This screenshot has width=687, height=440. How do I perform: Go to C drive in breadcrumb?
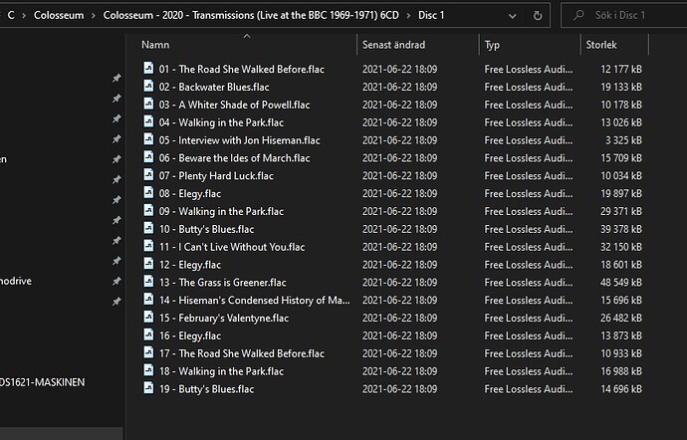[11, 15]
